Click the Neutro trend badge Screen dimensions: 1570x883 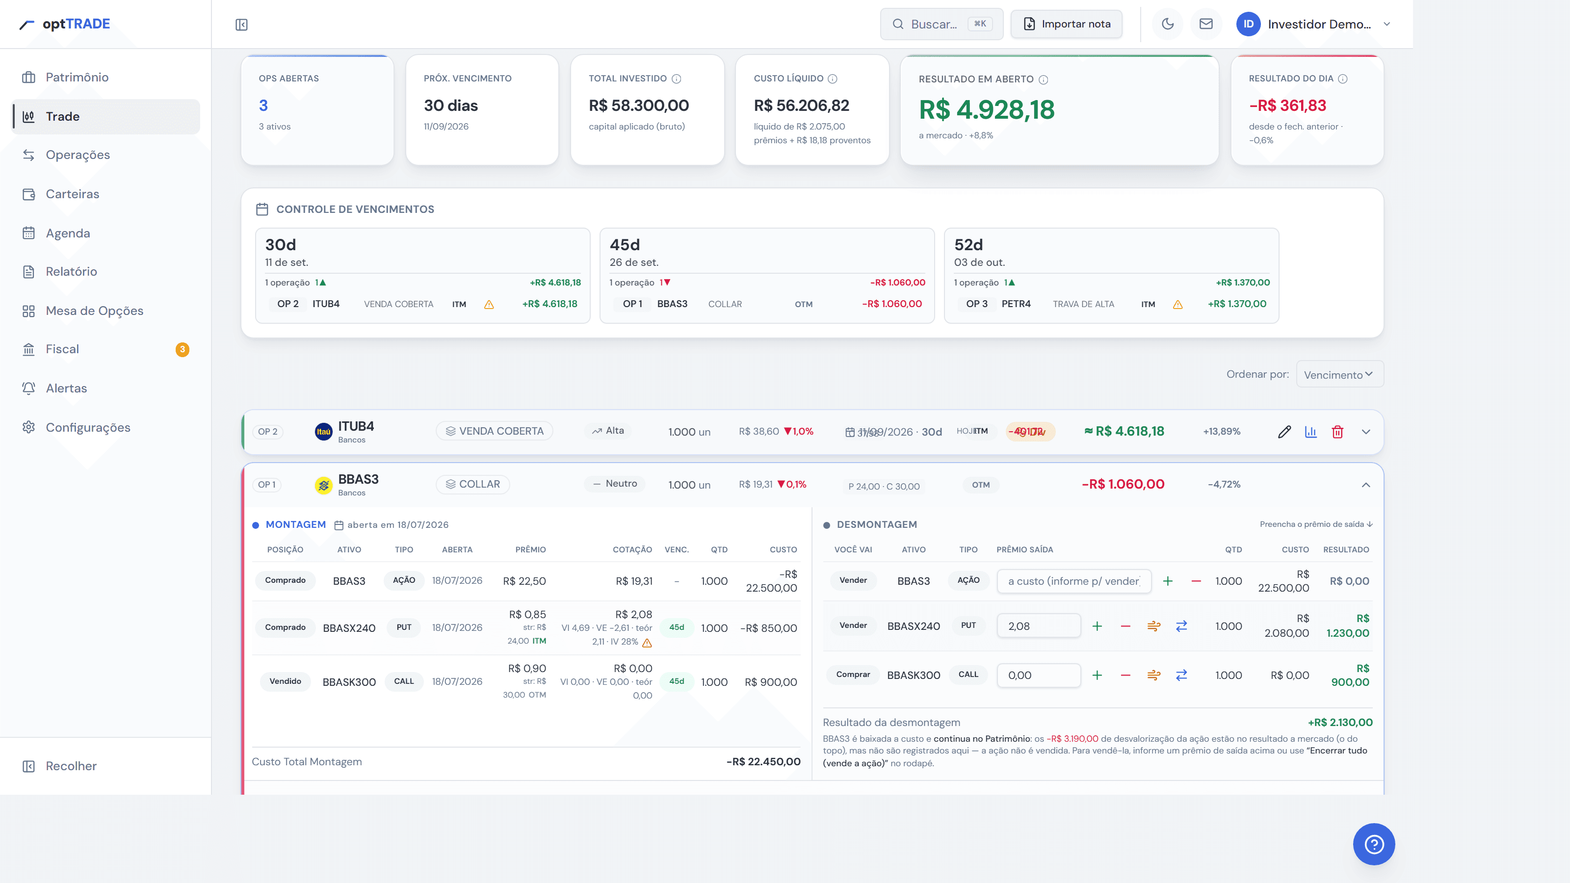[x=615, y=484]
